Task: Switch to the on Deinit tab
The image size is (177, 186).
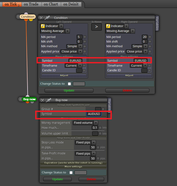Action: click(x=71, y=4)
